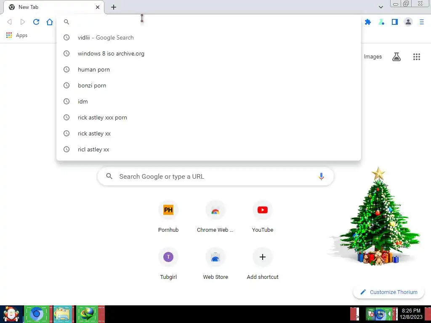Choose the vidlii Google Search suggestion
Screen dimensions: 431x323
(x=209, y=37)
